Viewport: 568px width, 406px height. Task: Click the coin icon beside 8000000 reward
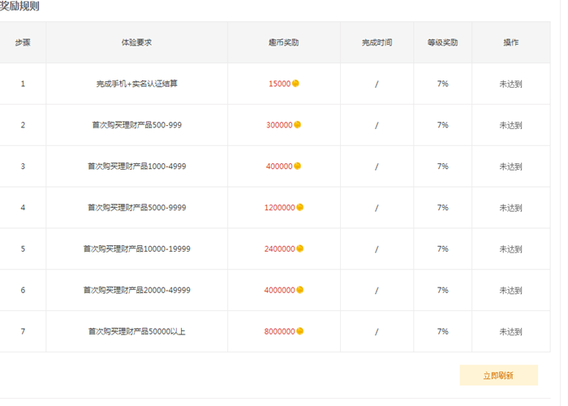[300, 331]
